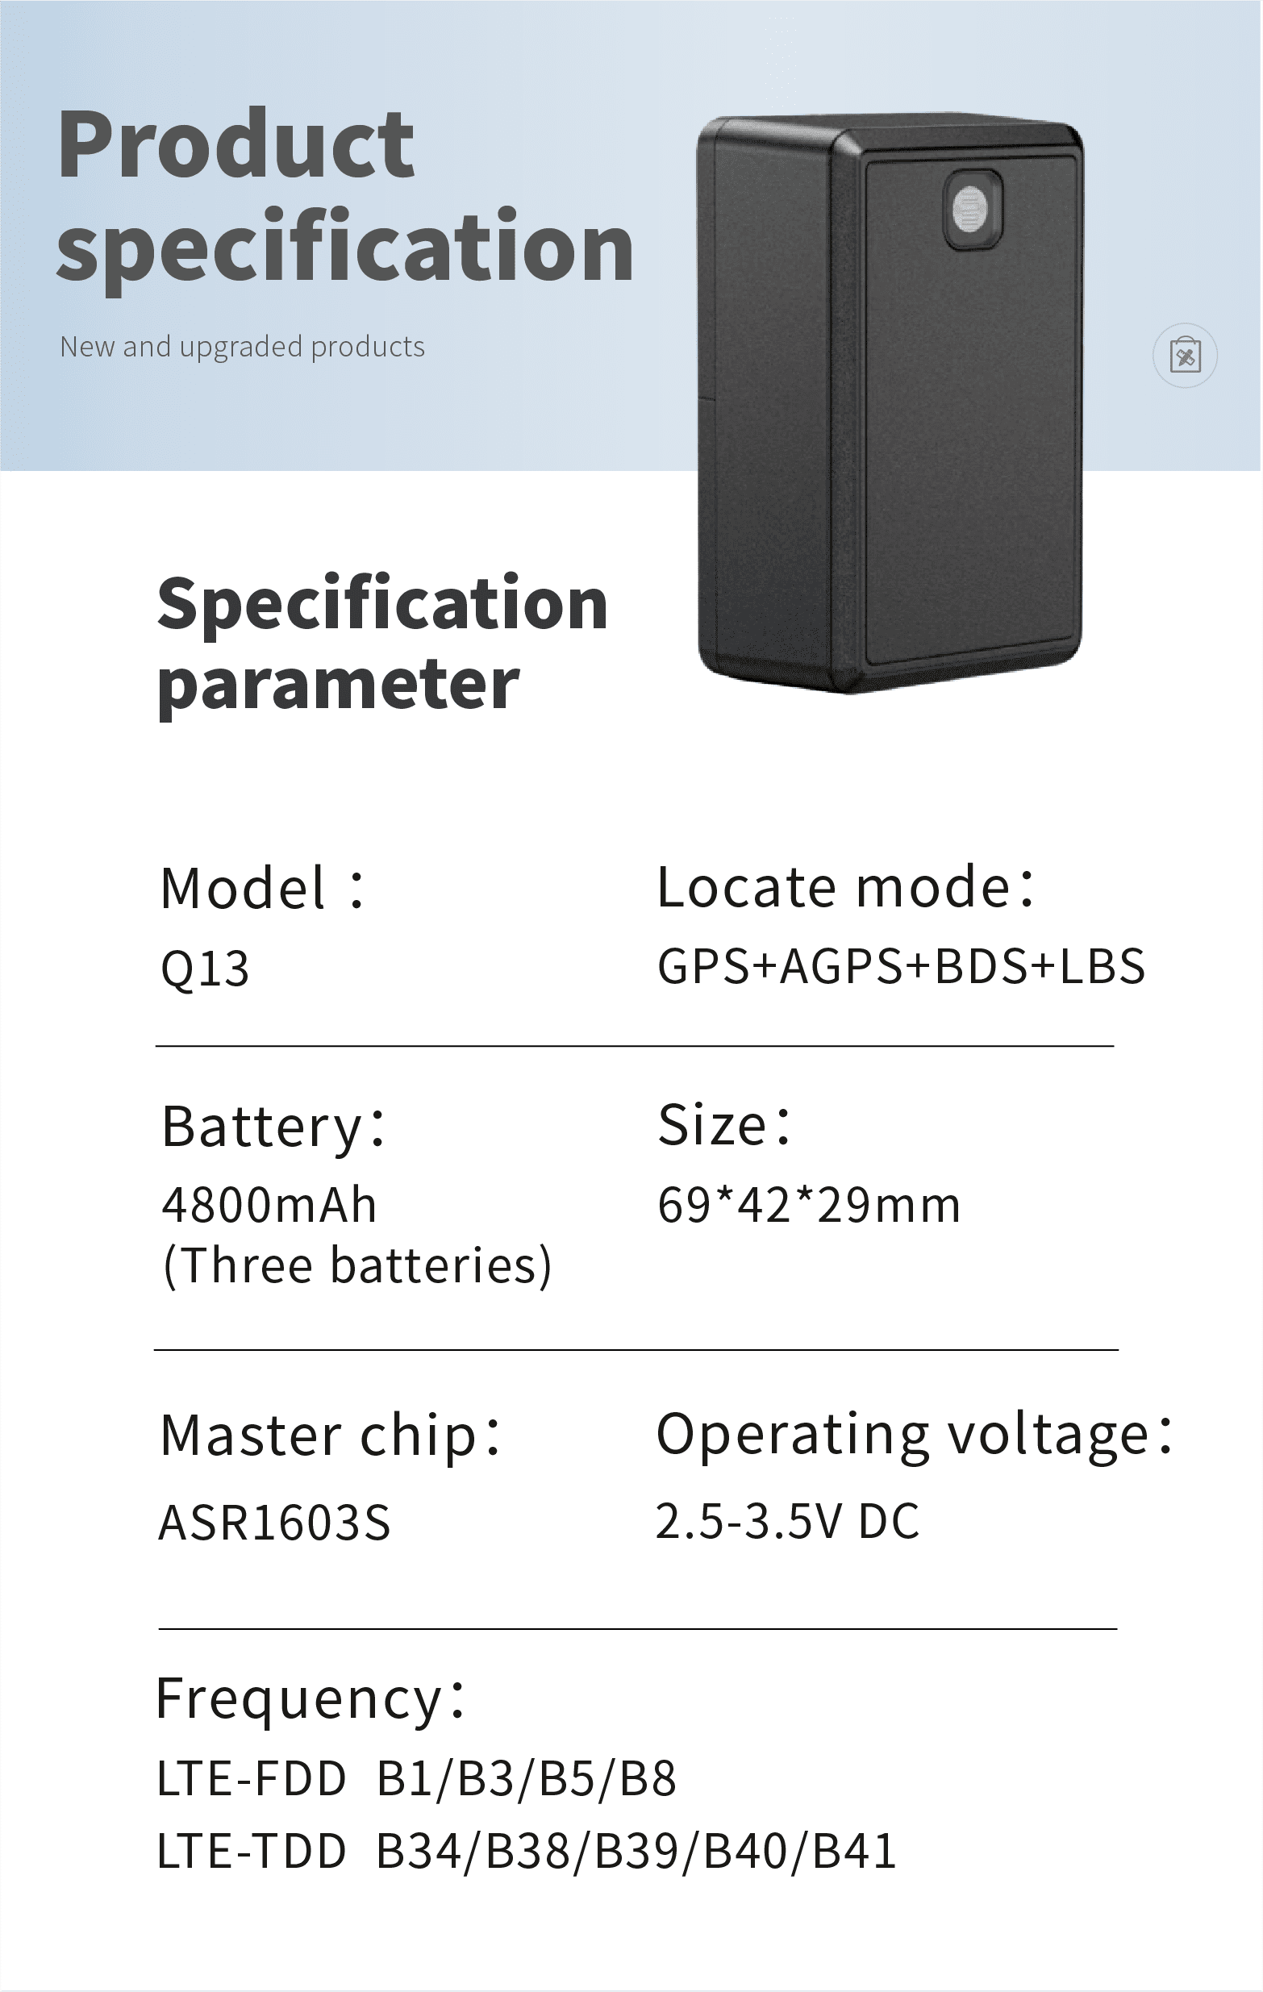Image resolution: width=1263 pixels, height=1992 pixels.
Task: Click the "Specification parameter" section title
Action: [x=382, y=644]
